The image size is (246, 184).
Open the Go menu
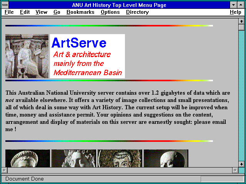click(57, 12)
